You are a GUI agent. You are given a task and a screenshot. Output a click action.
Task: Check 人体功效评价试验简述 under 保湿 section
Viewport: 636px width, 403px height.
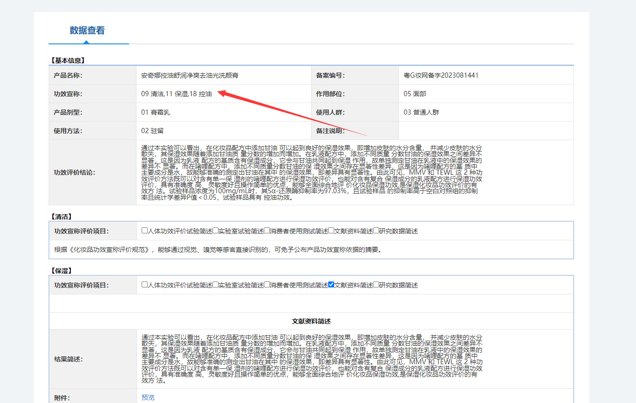[145, 285]
